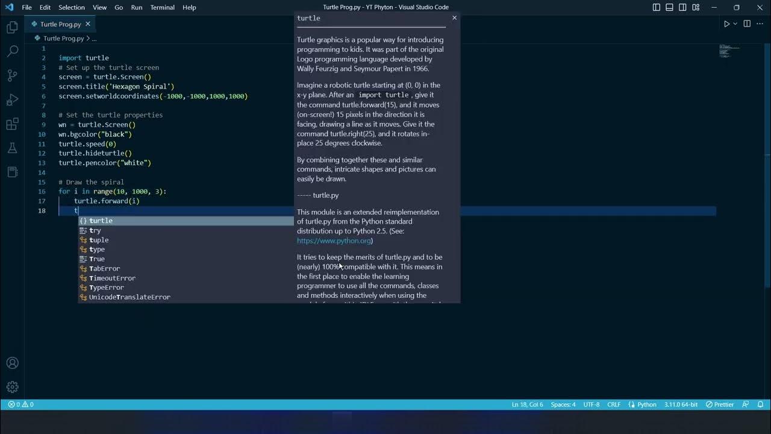Choose the True autocomplete suggestion
This screenshot has width=771, height=434.
click(x=186, y=259)
